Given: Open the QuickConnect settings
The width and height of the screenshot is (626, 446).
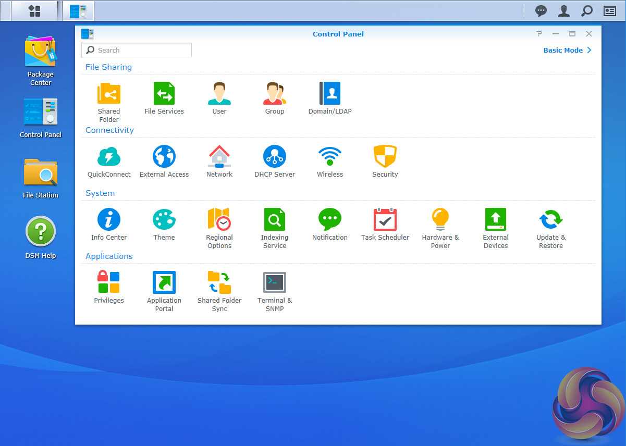Looking at the screenshot, I should [x=109, y=157].
